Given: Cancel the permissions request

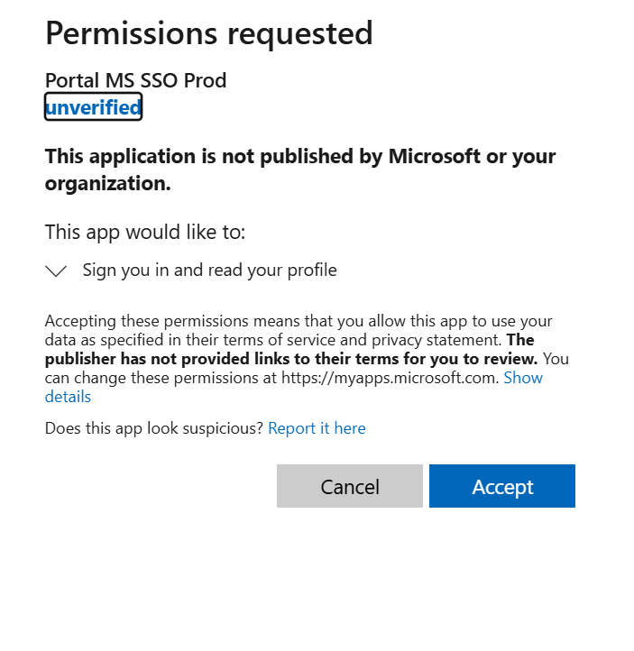Looking at the screenshot, I should point(350,486).
